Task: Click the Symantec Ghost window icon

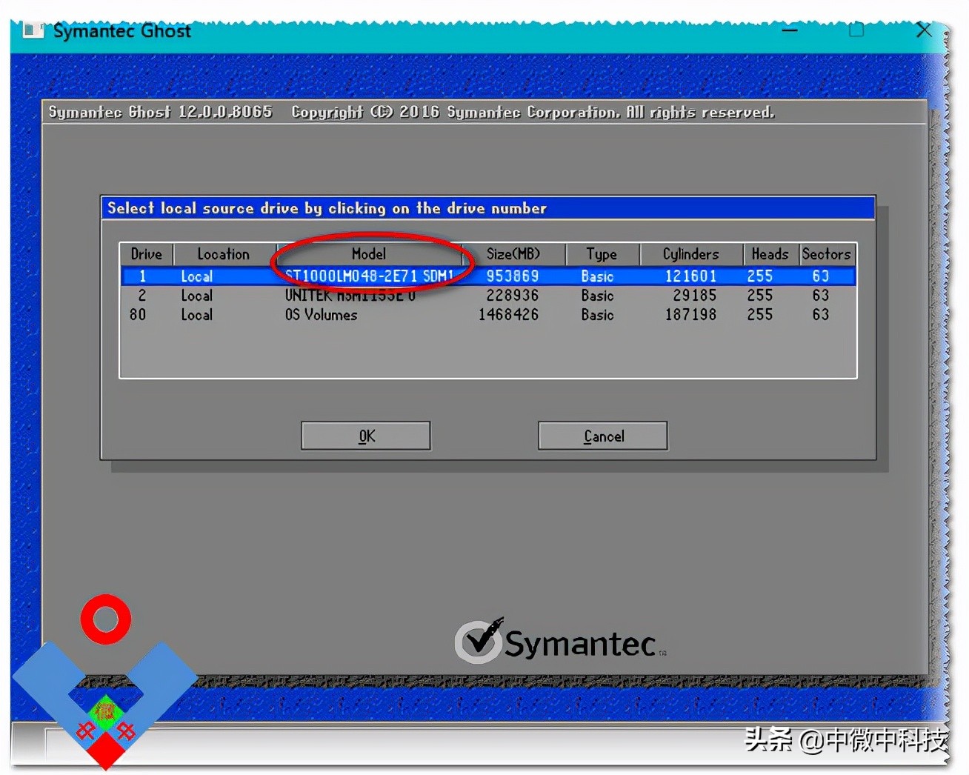Action: pyautogui.click(x=33, y=30)
